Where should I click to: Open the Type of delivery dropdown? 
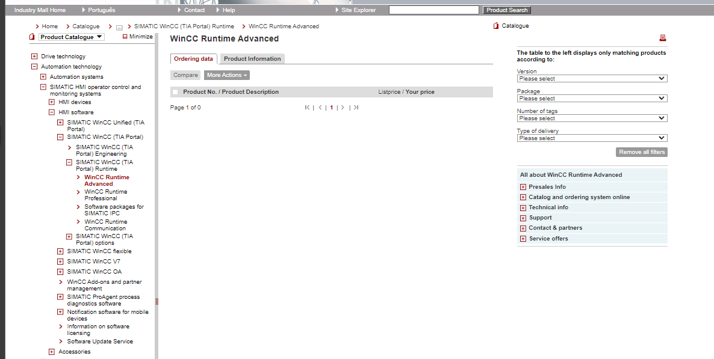tap(592, 138)
